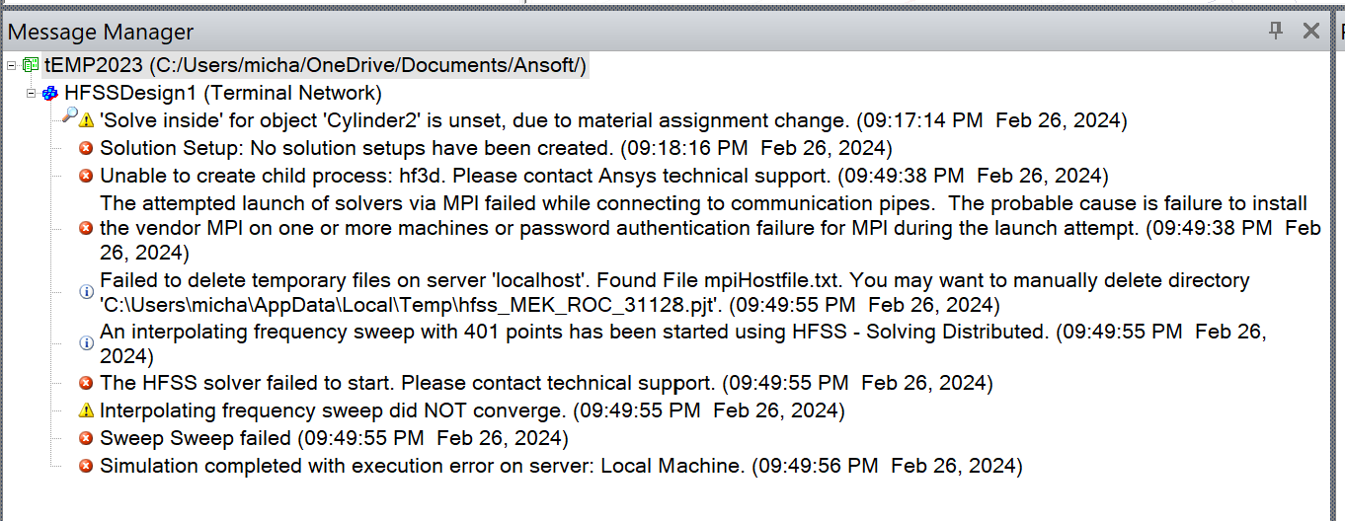Click the magnifier icon beside 'Solve inside' warning
The height and width of the screenshot is (521, 1345).
[x=69, y=116]
